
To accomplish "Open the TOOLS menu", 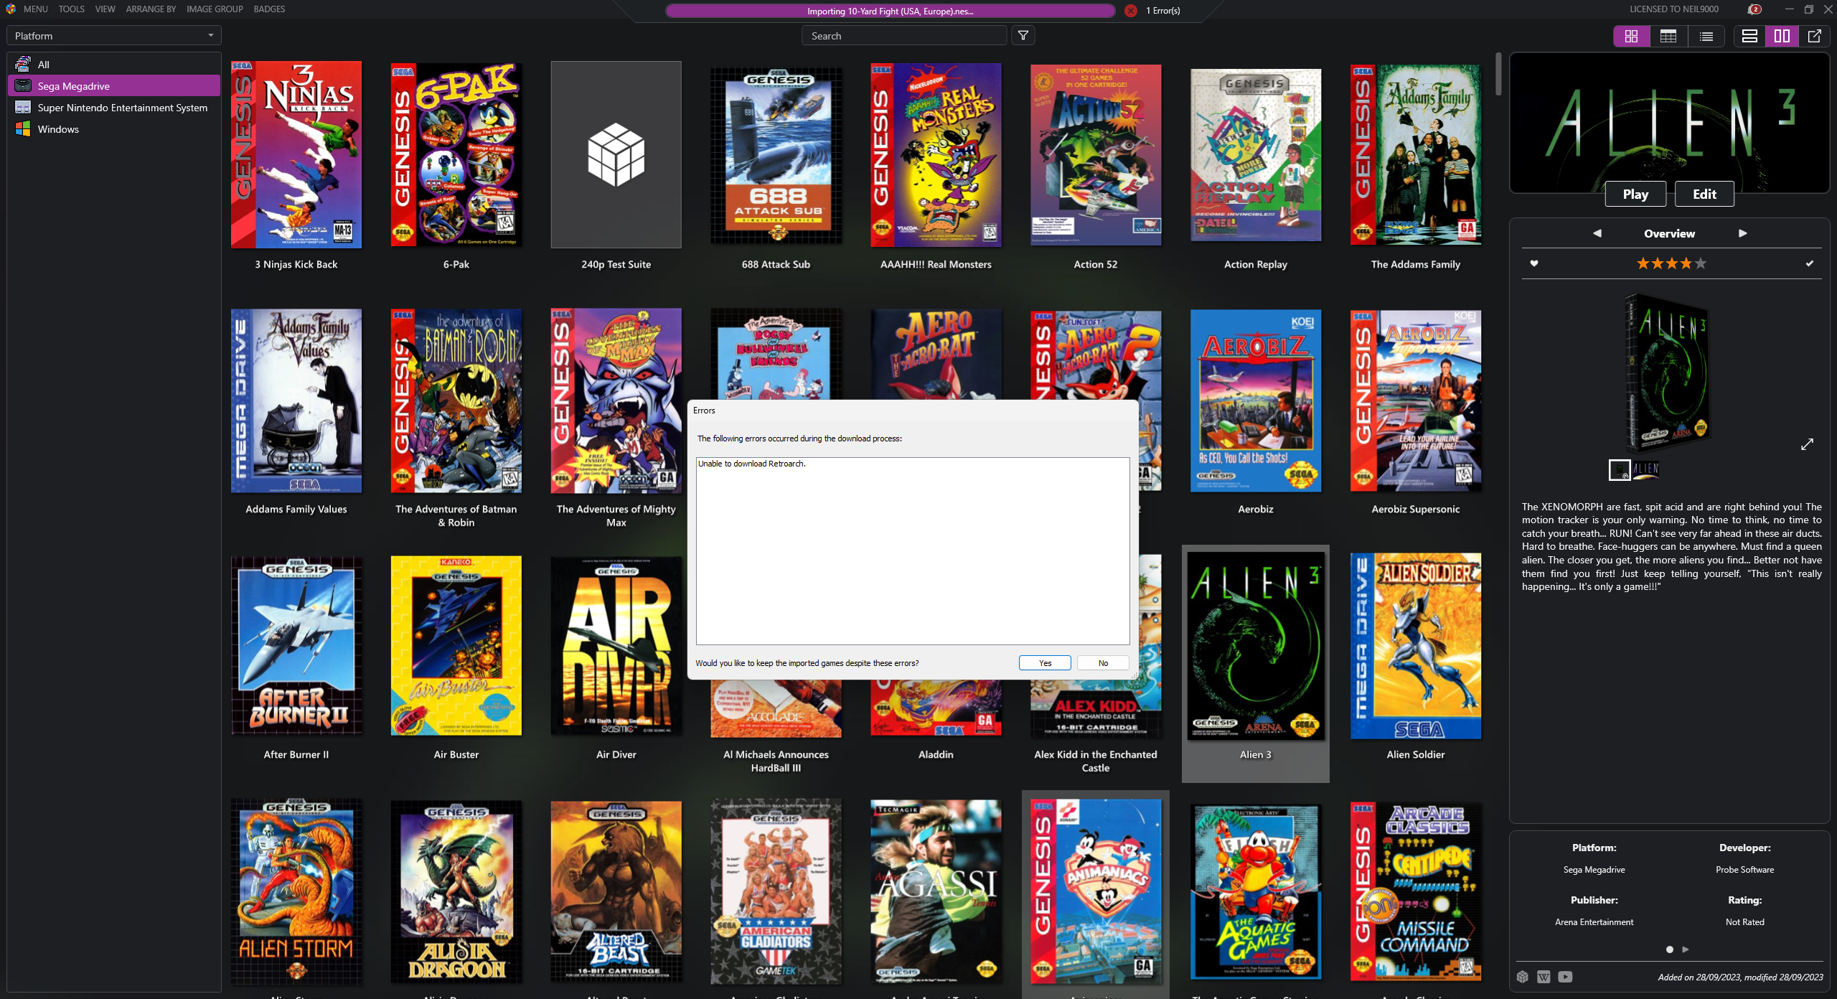I will [x=71, y=9].
